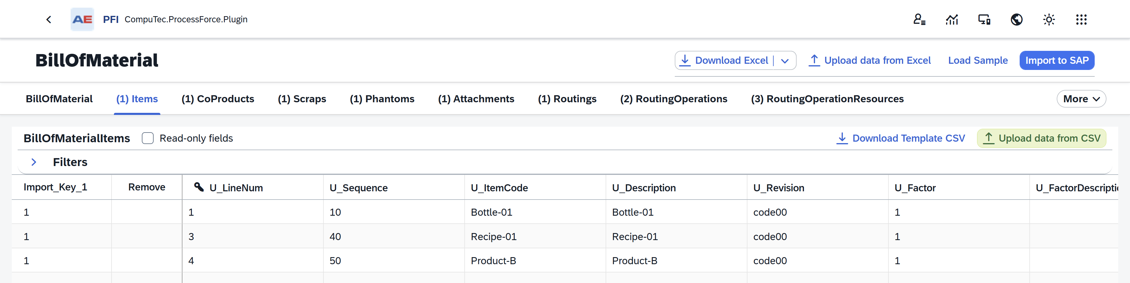The height and width of the screenshot is (283, 1130).
Task: Open the analytics chart icon
Action: 952,19
